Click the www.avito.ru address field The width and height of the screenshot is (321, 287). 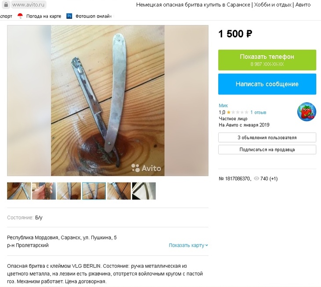(x=28, y=5)
